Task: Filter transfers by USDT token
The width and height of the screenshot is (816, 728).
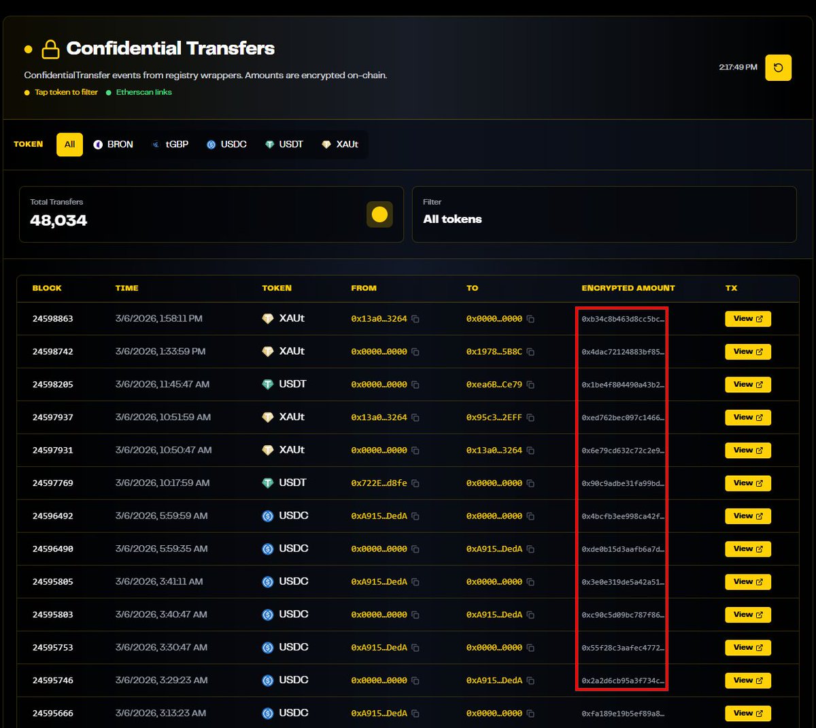Action: coord(284,145)
